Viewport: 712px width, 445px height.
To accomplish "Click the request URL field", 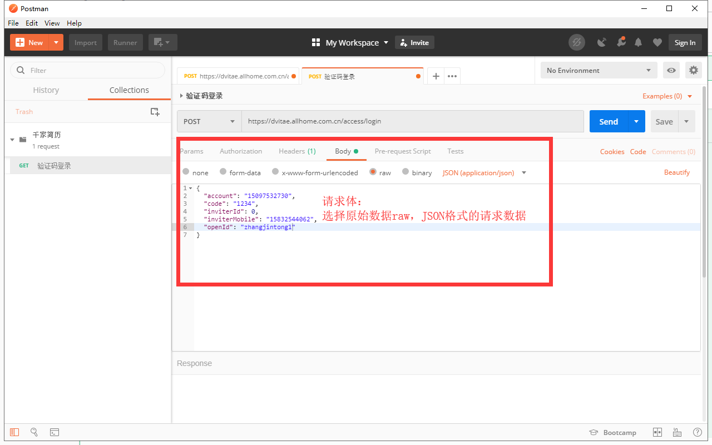I will click(x=412, y=121).
